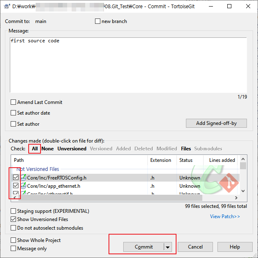Viewport: 258px width, 258px height.
Task: Click the TortoiseGit title bar icon
Action: pos(7,6)
